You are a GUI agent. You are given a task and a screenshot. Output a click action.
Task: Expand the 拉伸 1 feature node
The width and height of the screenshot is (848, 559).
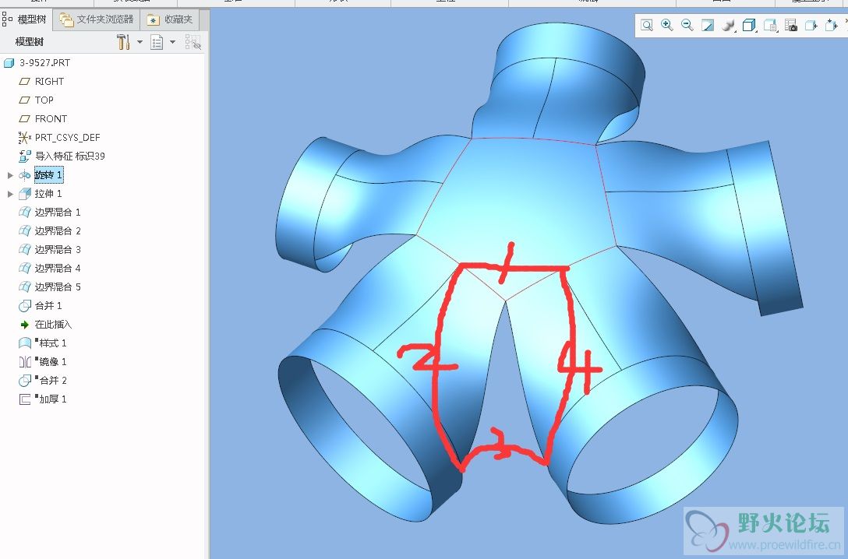(9, 193)
